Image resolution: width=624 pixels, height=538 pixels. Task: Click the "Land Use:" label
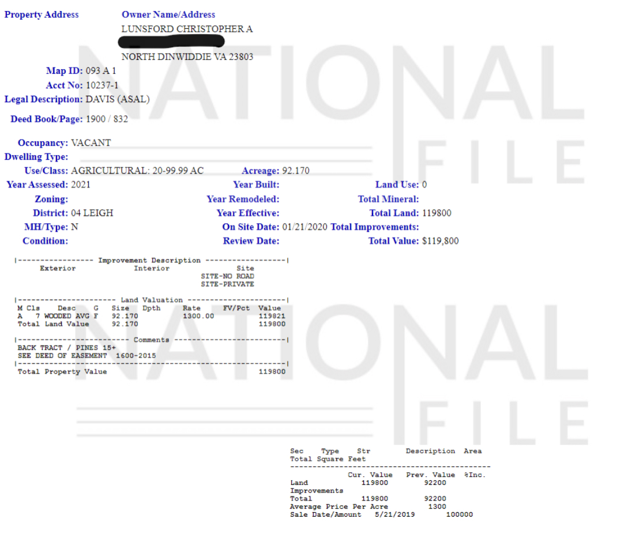pos(397,185)
